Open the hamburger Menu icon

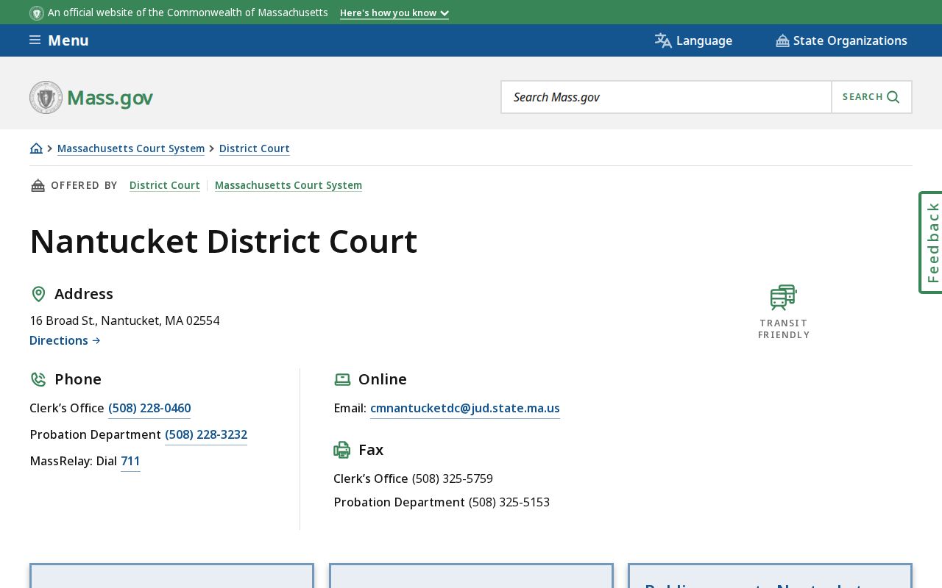click(35, 40)
